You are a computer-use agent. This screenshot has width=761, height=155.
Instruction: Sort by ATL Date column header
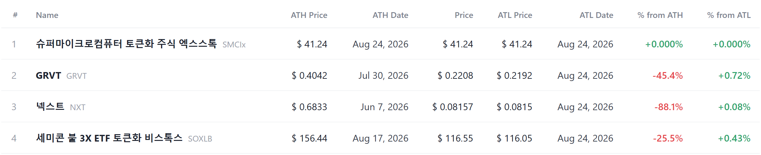[x=596, y=15]
